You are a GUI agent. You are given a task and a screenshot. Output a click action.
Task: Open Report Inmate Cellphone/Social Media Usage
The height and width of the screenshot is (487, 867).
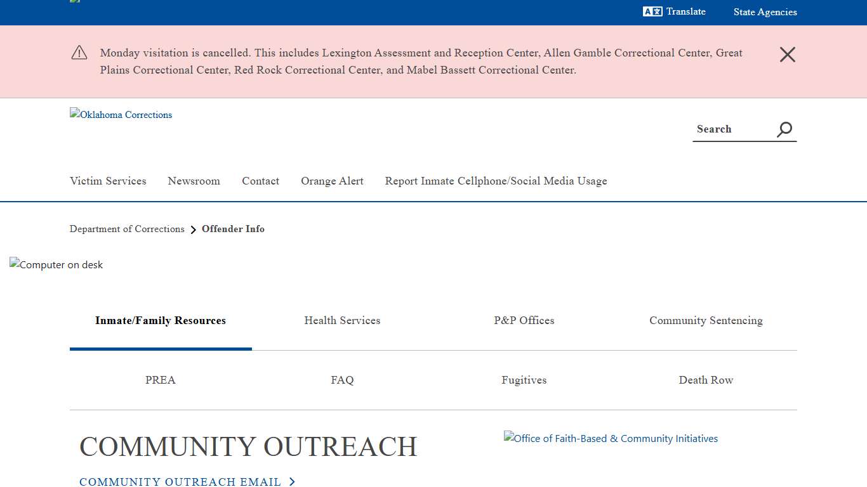[496, 181]
